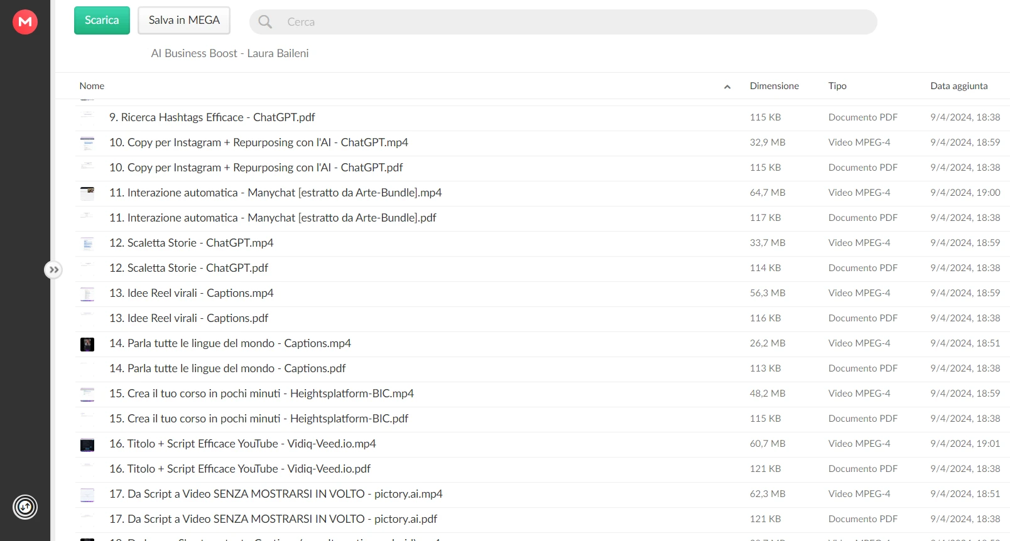Click thumbnail of 11. Interazione automatica mp4

click(x=87, y=193)
